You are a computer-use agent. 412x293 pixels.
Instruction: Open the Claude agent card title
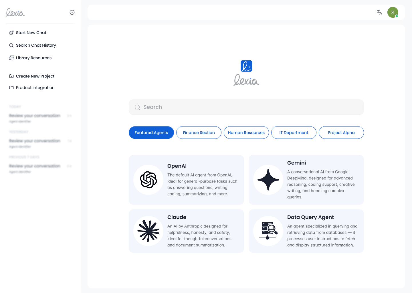tap(177, 217)
